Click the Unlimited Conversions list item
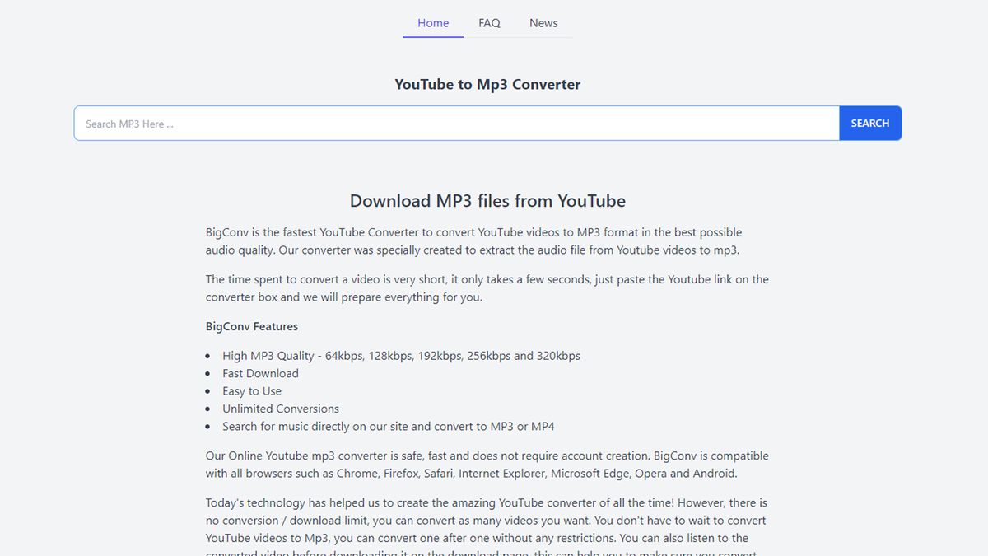The image size is (988, 556). 280,409
